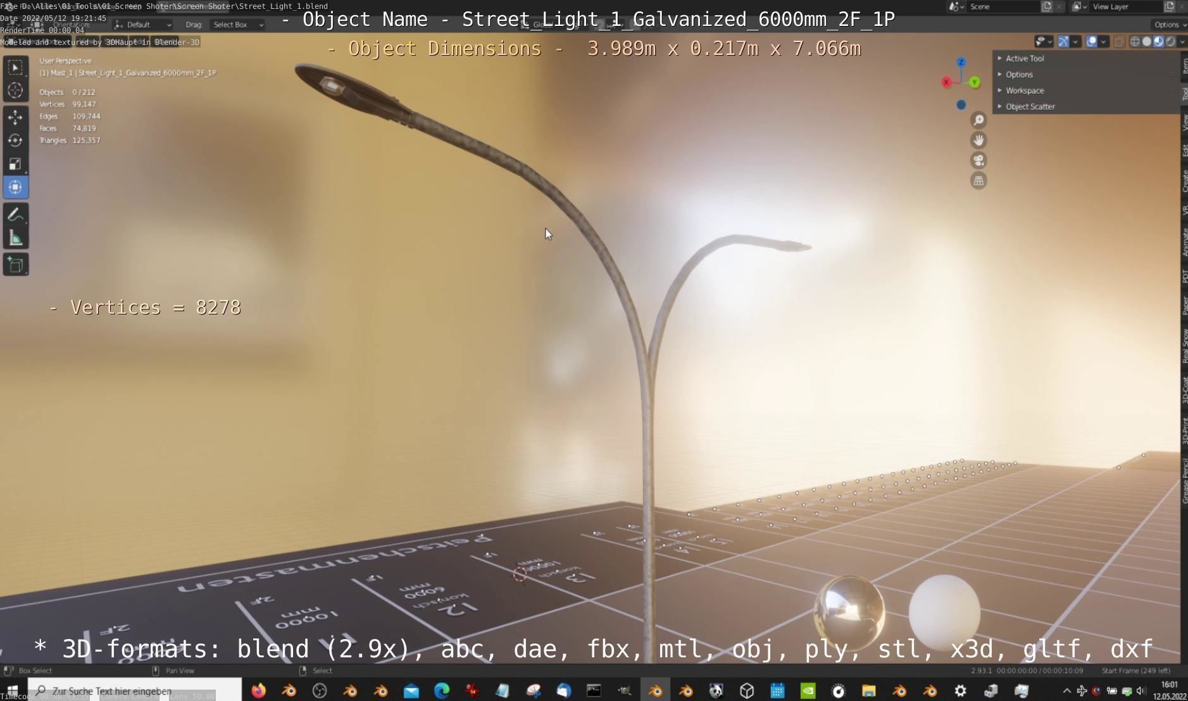Open the Drag Select Box dropdown
The height and width of the screenshot is (701, 1188).
click(x=237, y=25)
